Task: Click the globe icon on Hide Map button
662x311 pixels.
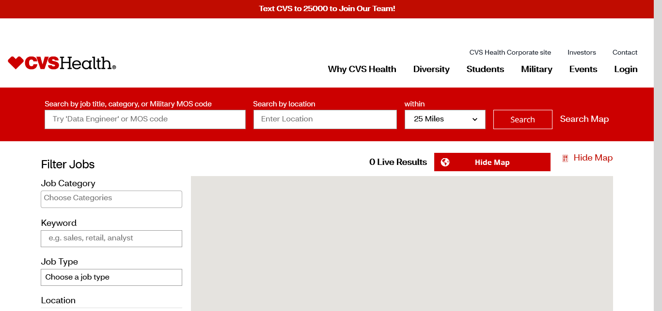Action: tap(445, 163)
